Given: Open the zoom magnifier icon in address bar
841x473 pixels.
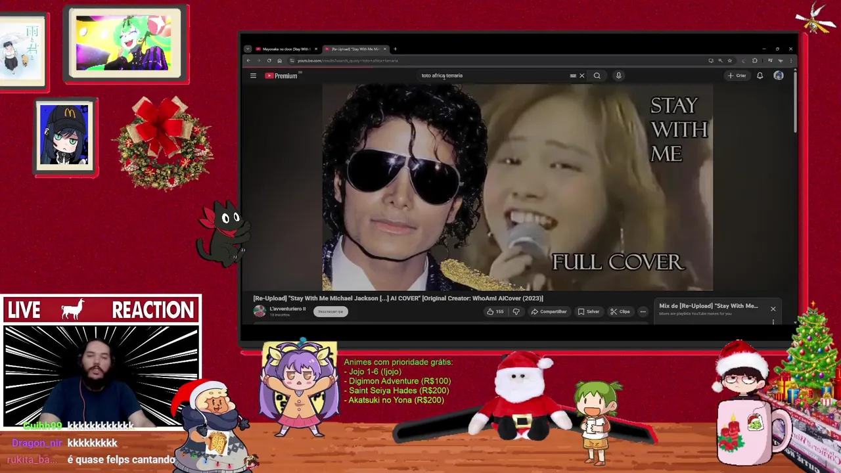Looking at the screenshot, I should tap(720, 60).
